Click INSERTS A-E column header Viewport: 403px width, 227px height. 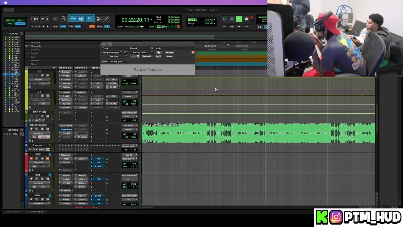[x=65, y=68]
